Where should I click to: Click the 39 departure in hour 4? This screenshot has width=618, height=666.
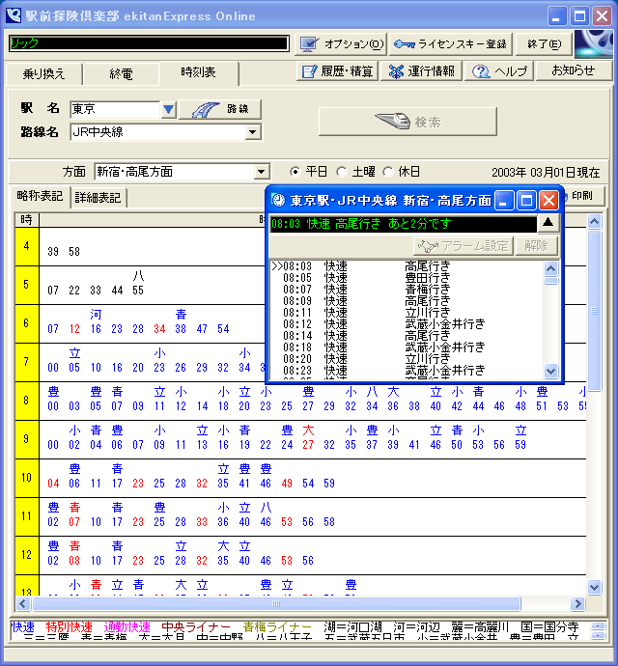(53, 252)
